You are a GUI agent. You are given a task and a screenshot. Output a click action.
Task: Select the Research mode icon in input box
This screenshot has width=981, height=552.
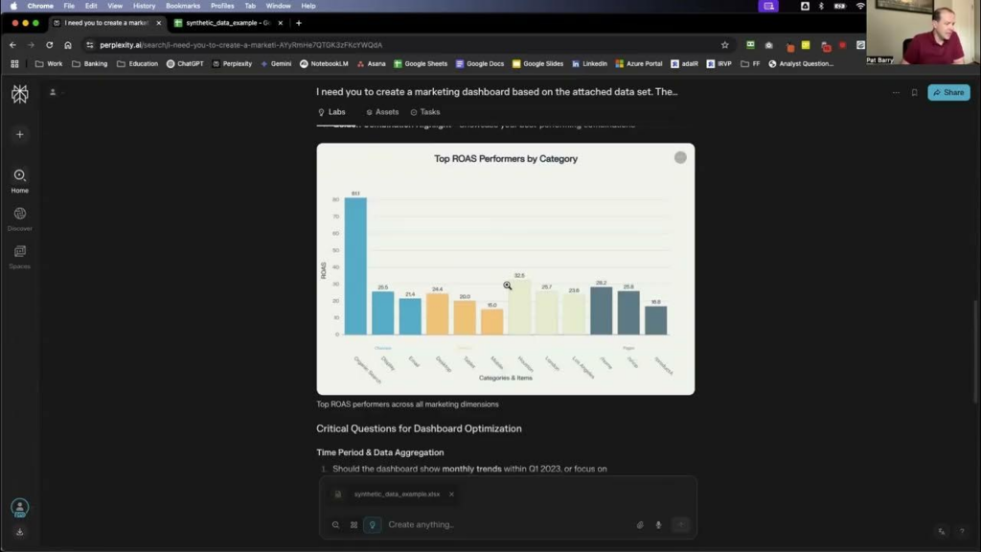(354, 525)
